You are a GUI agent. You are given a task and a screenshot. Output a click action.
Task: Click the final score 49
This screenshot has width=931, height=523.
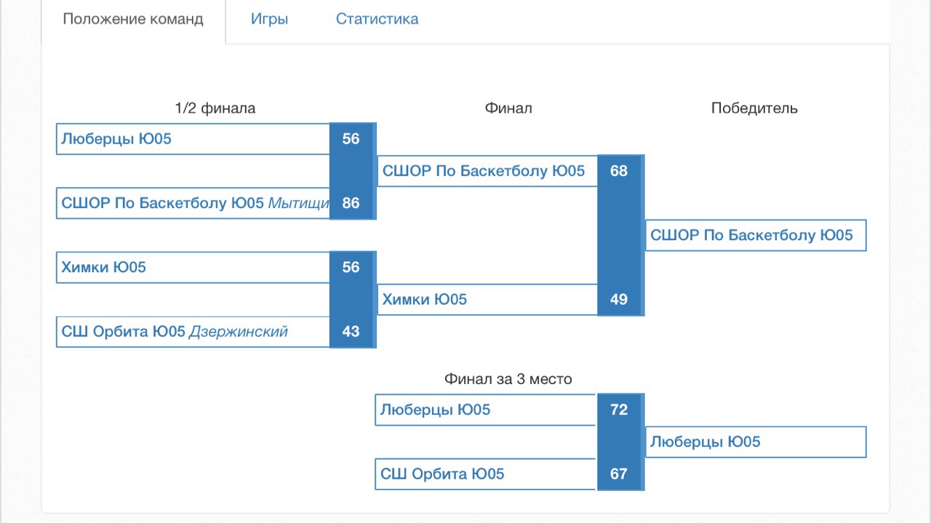click(619, 299)
